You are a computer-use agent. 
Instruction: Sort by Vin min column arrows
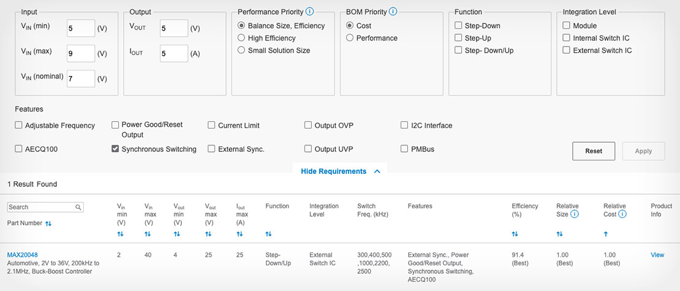tap(120, 234)
